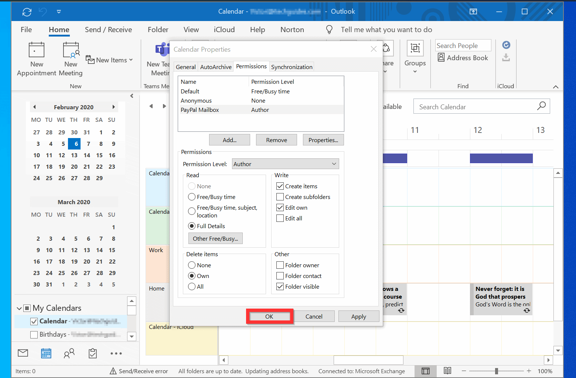The height and width of the screenshot is (378, 576).
Task: Select the Free/Busy time radio option
Action: tap(192, 197)
